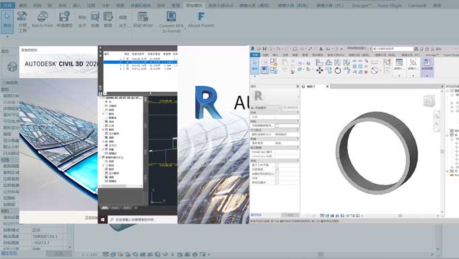Viewport: 459px width, 259px height.
Task: Switch to the Enscape ribbon tab
Action: click(361, 5)
